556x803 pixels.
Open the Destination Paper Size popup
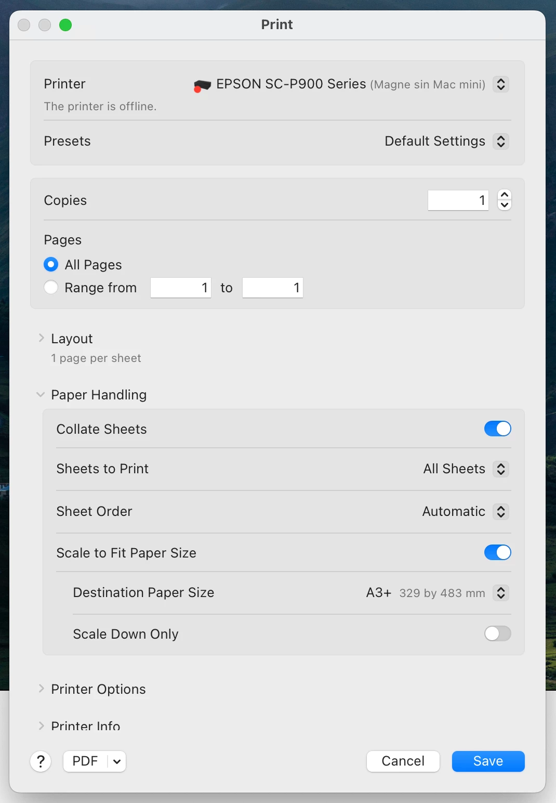pos(501,593)
